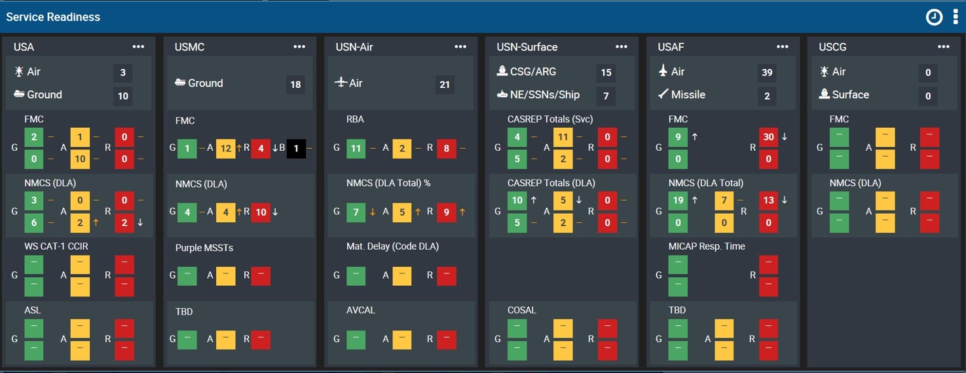Screen dimensions: 966x373
Task: Click the USN-Air airplane icon
Action: point(340,83)
